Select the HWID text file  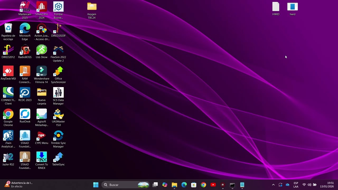pyautogui.click(x=276, y=9)
